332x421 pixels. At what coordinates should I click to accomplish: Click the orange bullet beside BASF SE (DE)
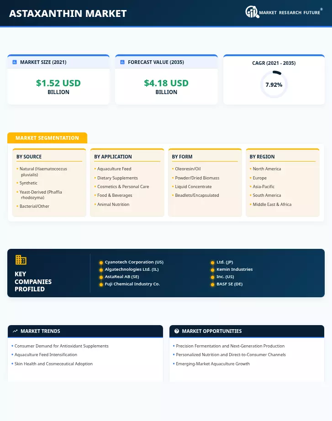point(212,284)
